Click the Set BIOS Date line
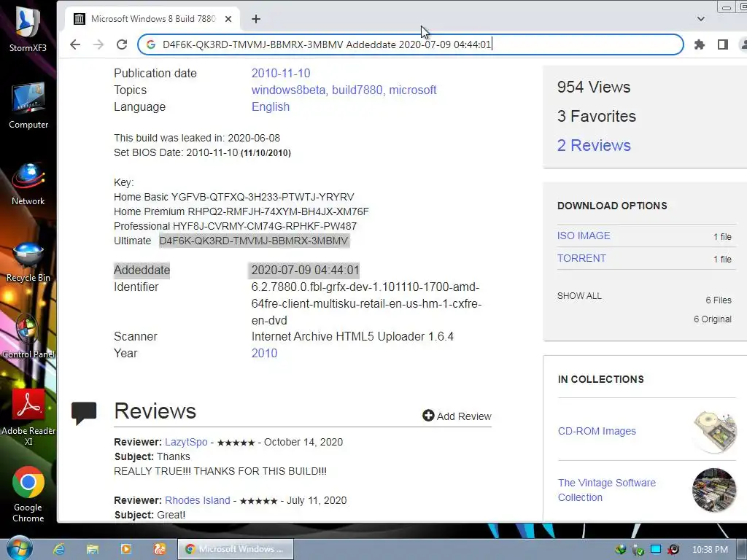The image size is (747, 560). point(202,153)
